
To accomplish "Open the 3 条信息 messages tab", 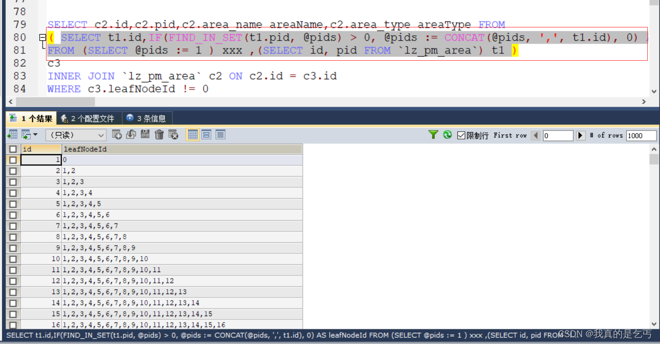I will click(x=146, y=118).
